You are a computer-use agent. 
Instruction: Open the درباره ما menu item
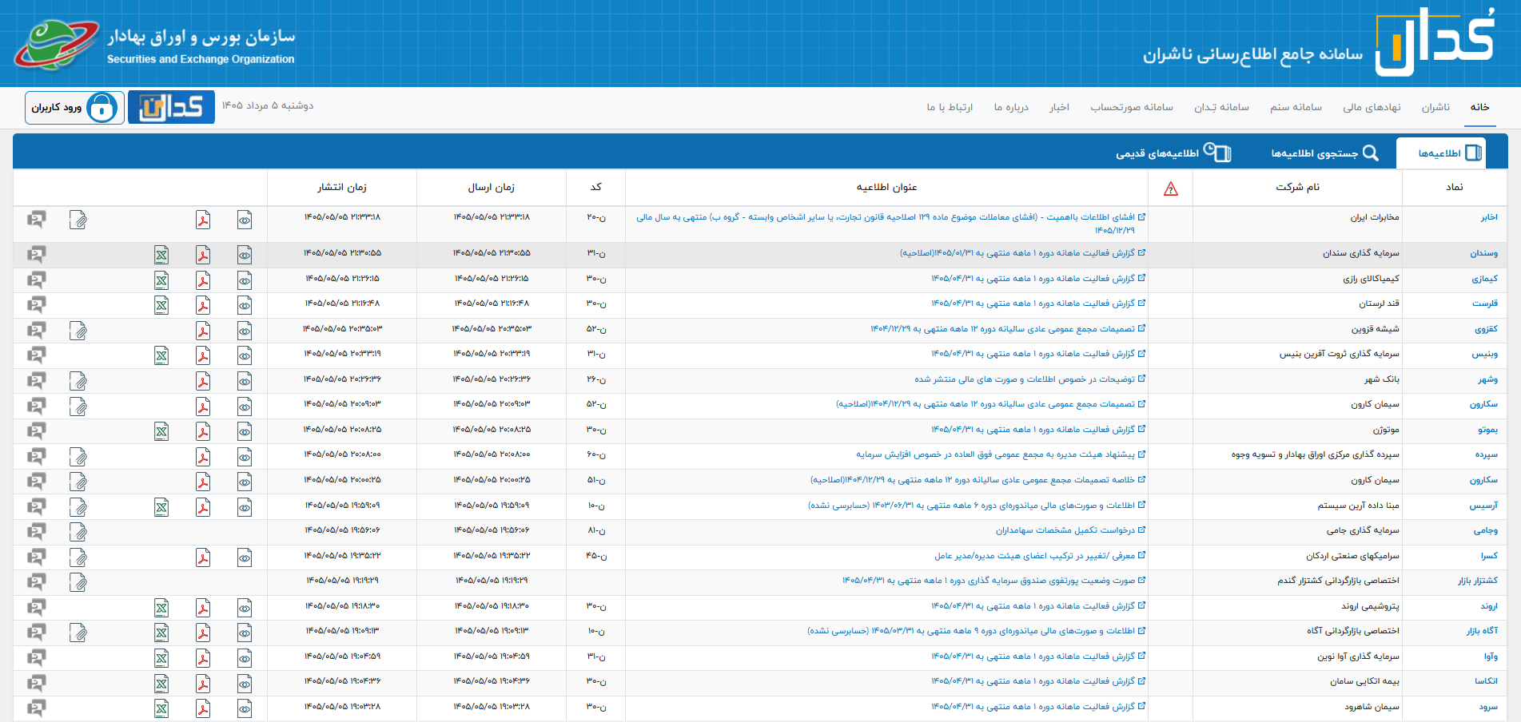click(1011, 107)
